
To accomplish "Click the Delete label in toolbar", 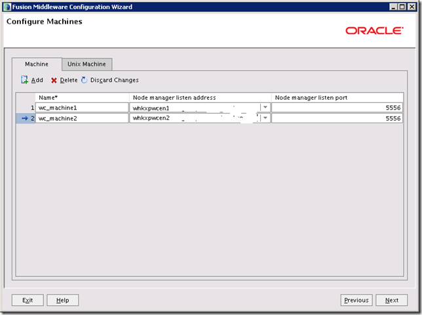I will 69,80.
